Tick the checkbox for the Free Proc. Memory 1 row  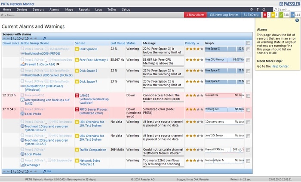coord(248,60)
